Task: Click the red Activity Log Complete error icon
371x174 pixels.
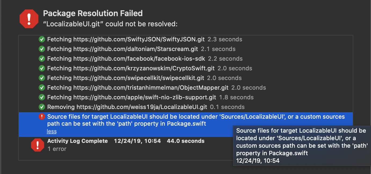Action: tap(38, 145)
